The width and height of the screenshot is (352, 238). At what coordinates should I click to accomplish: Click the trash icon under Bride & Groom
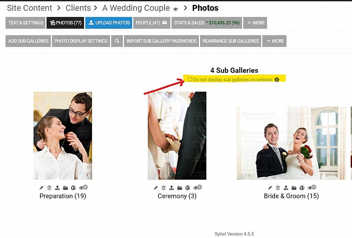pos(278,188)
